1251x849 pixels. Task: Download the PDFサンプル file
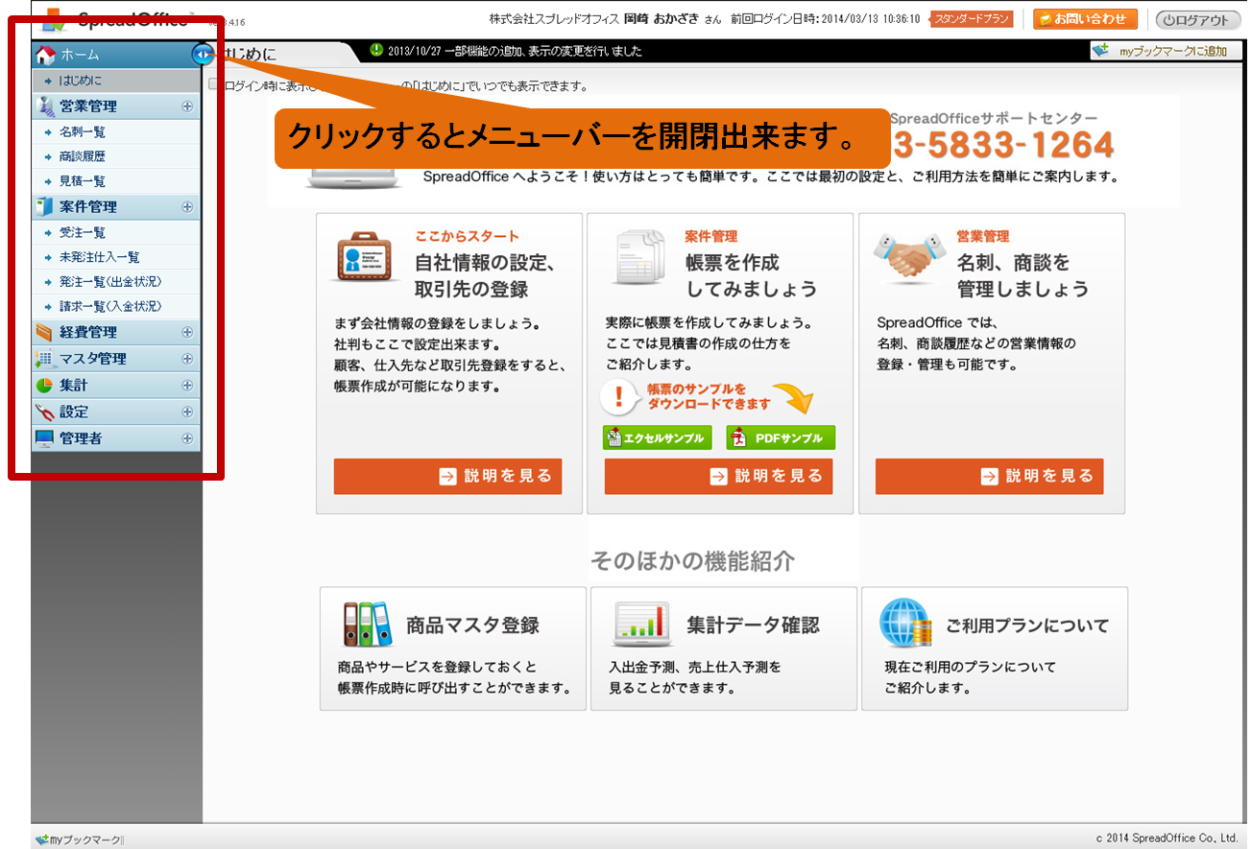pyautogui.click(x=781, y=437)
